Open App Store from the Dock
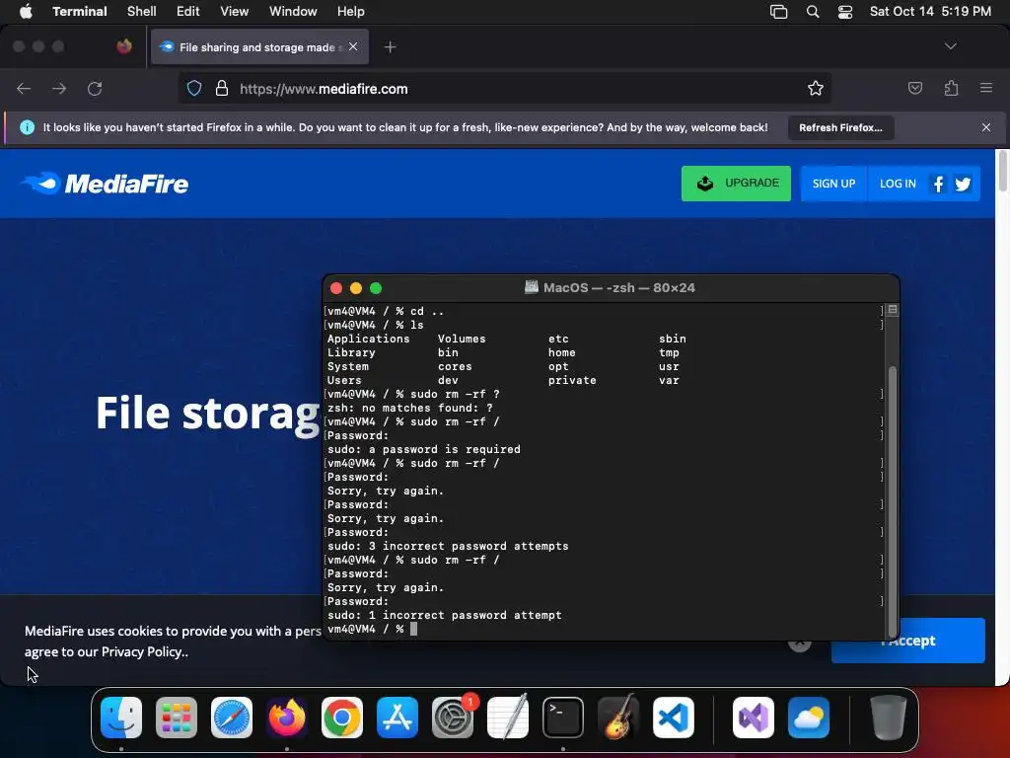 (x=397, y=718)
